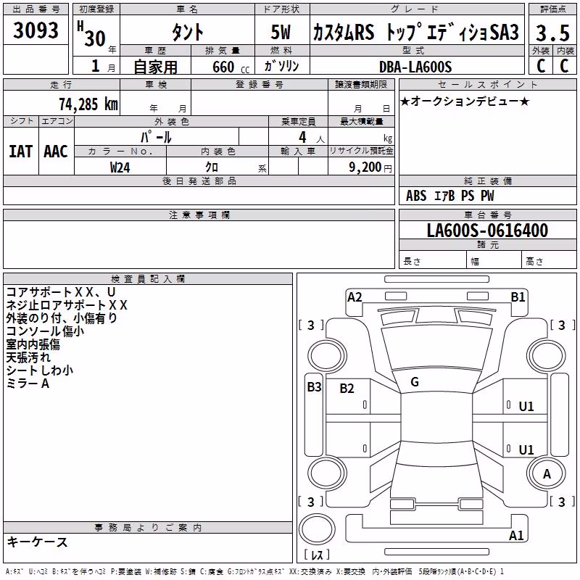580x580 pixels.
Task: Select inspector note 外装のり付、小傷有り
Action: coord(62,318)
